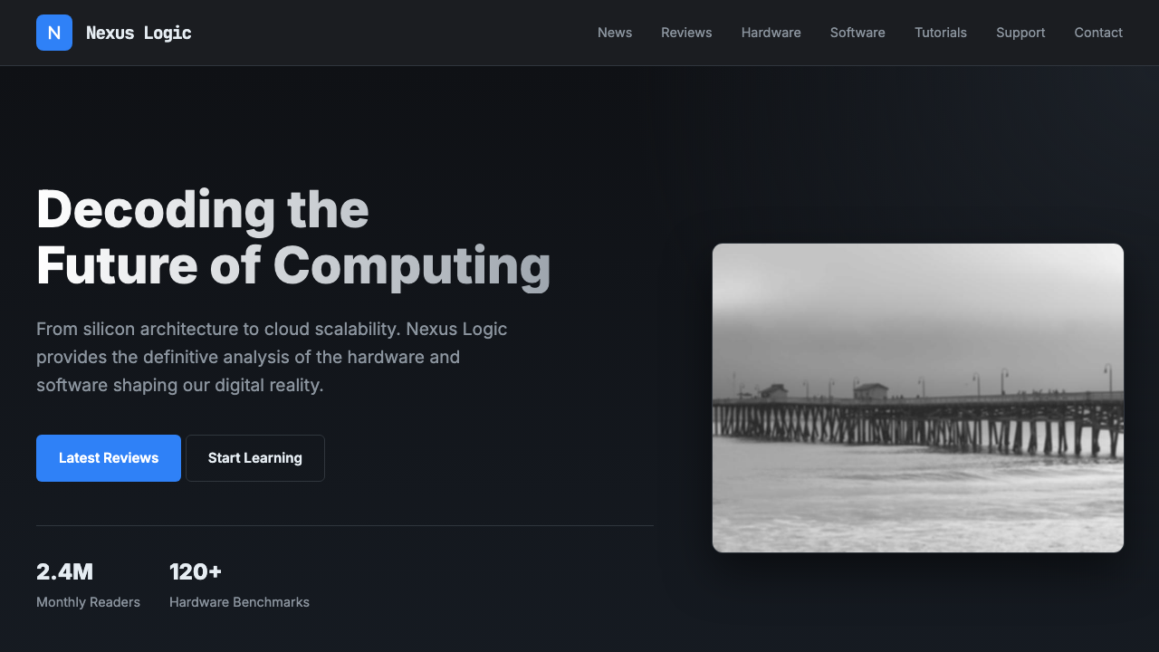The width and height of the screenshot is (1159, 652).
Task: Click the Decoding the Future of Computing headline
Action: click(293, 237)
